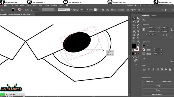Flip vertically in Transform section
Screen dimensions: 174x97
(166, 35)
